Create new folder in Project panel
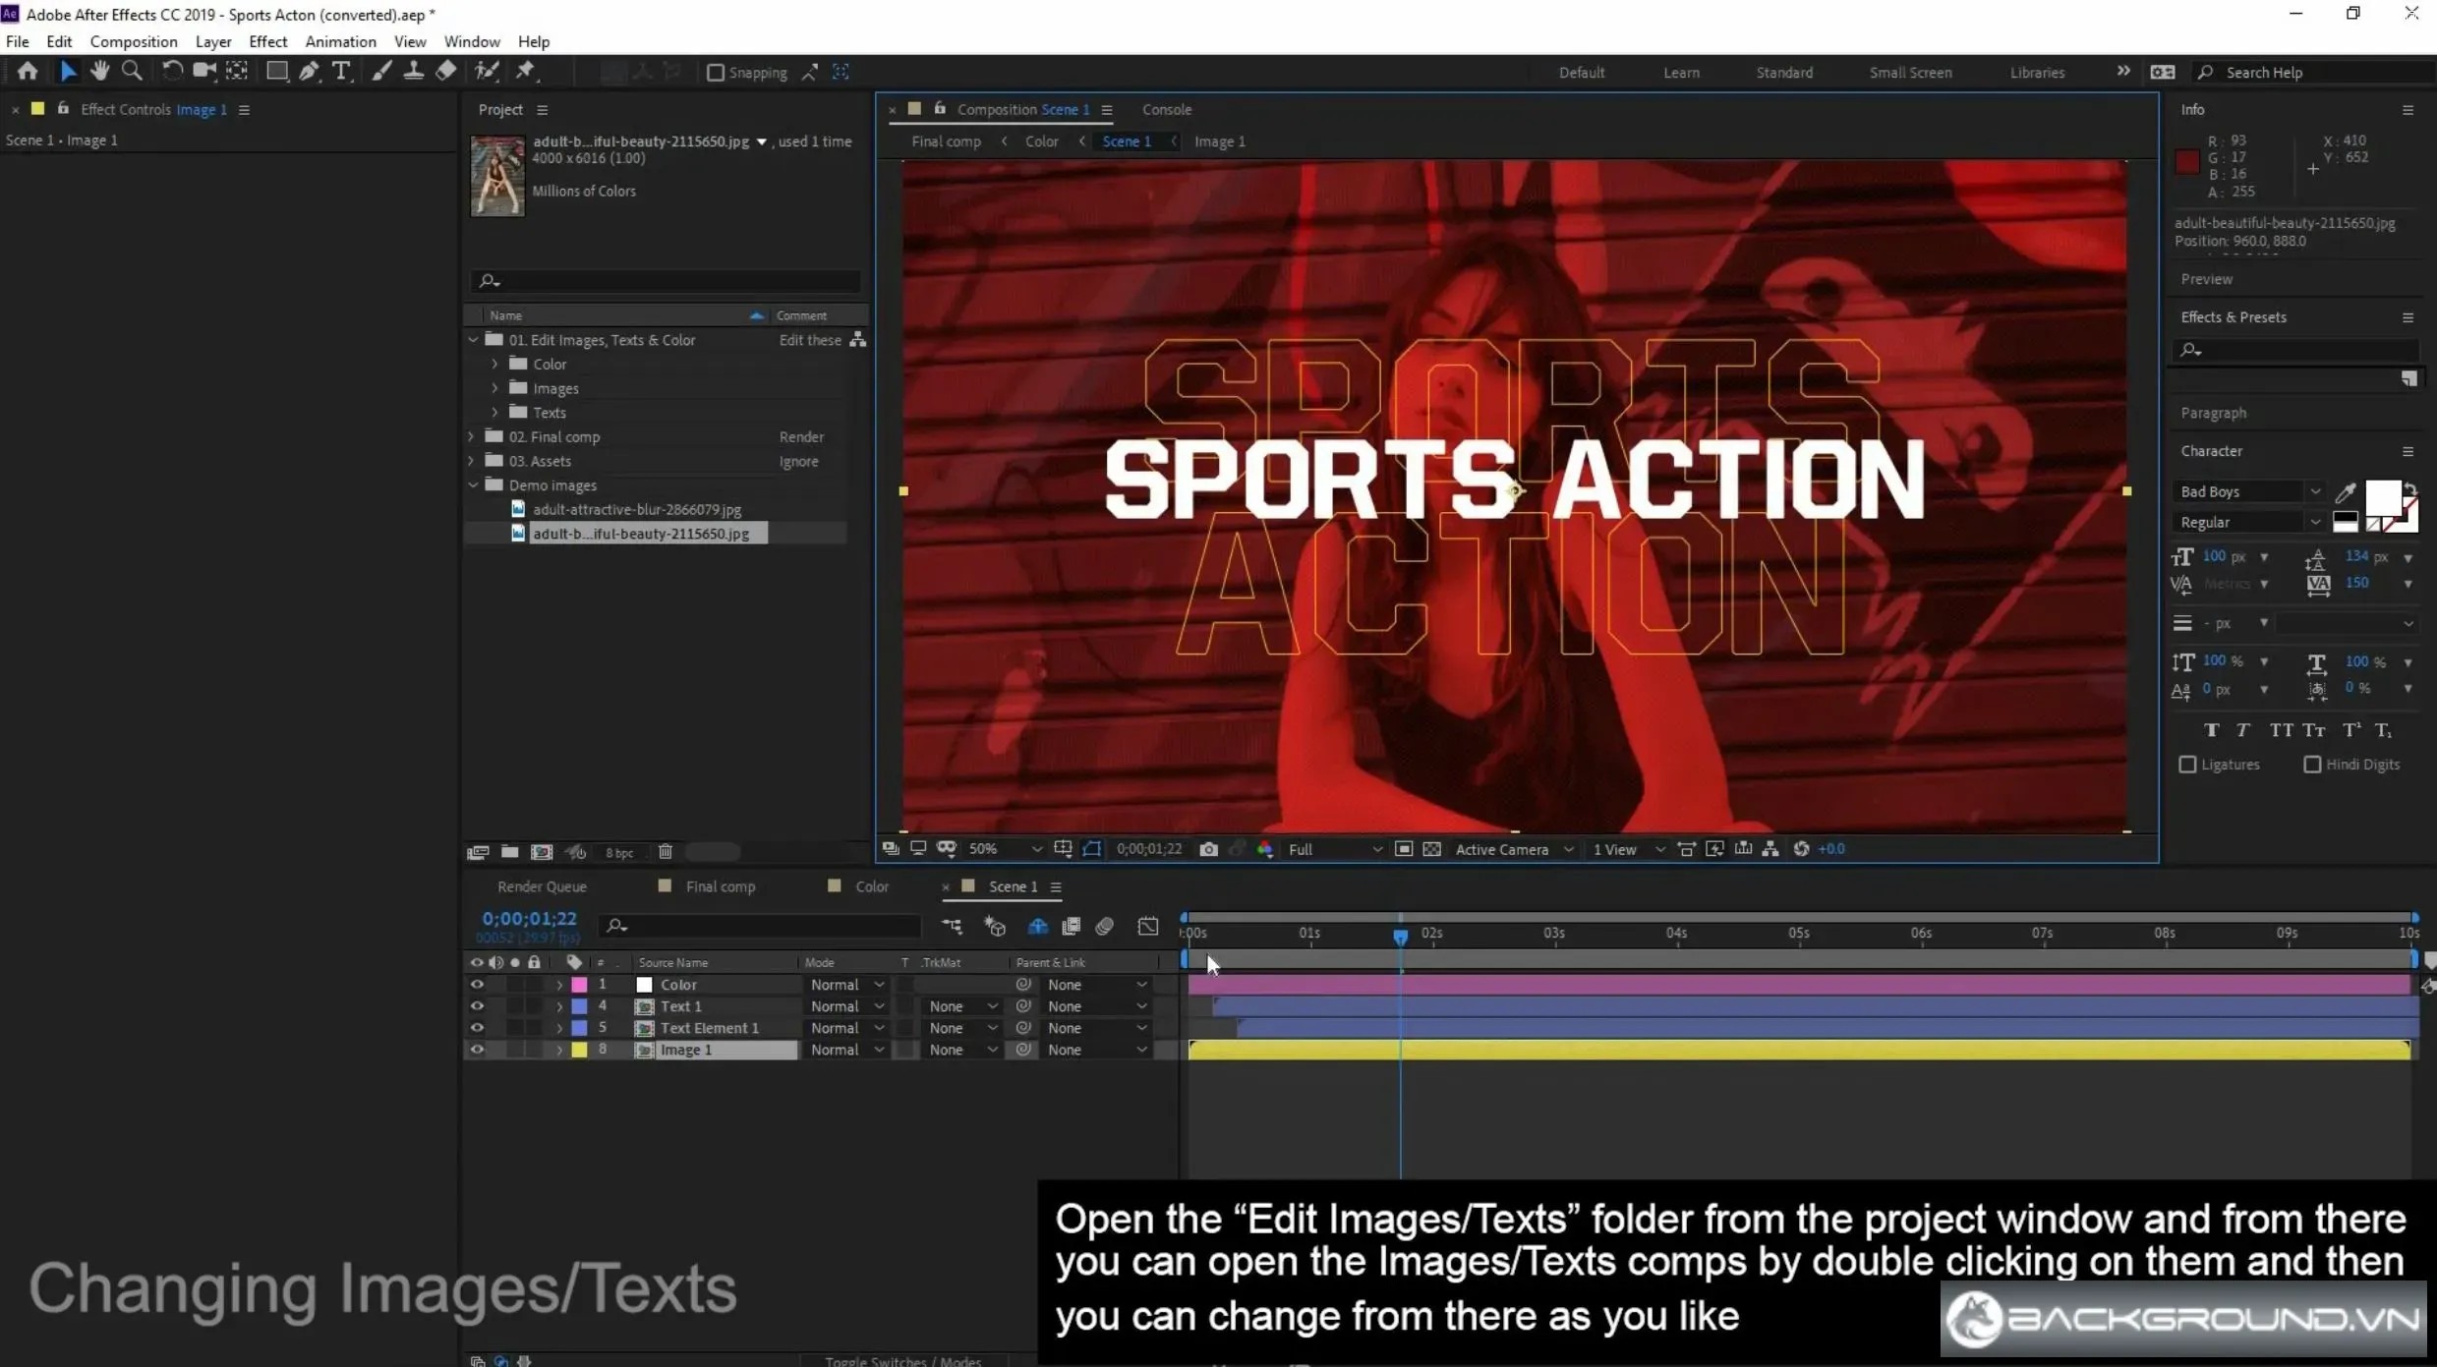 tap(509, 852)
